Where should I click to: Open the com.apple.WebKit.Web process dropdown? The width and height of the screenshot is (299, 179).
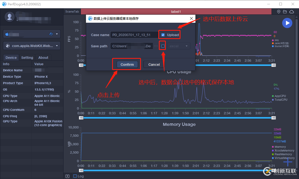32,46
